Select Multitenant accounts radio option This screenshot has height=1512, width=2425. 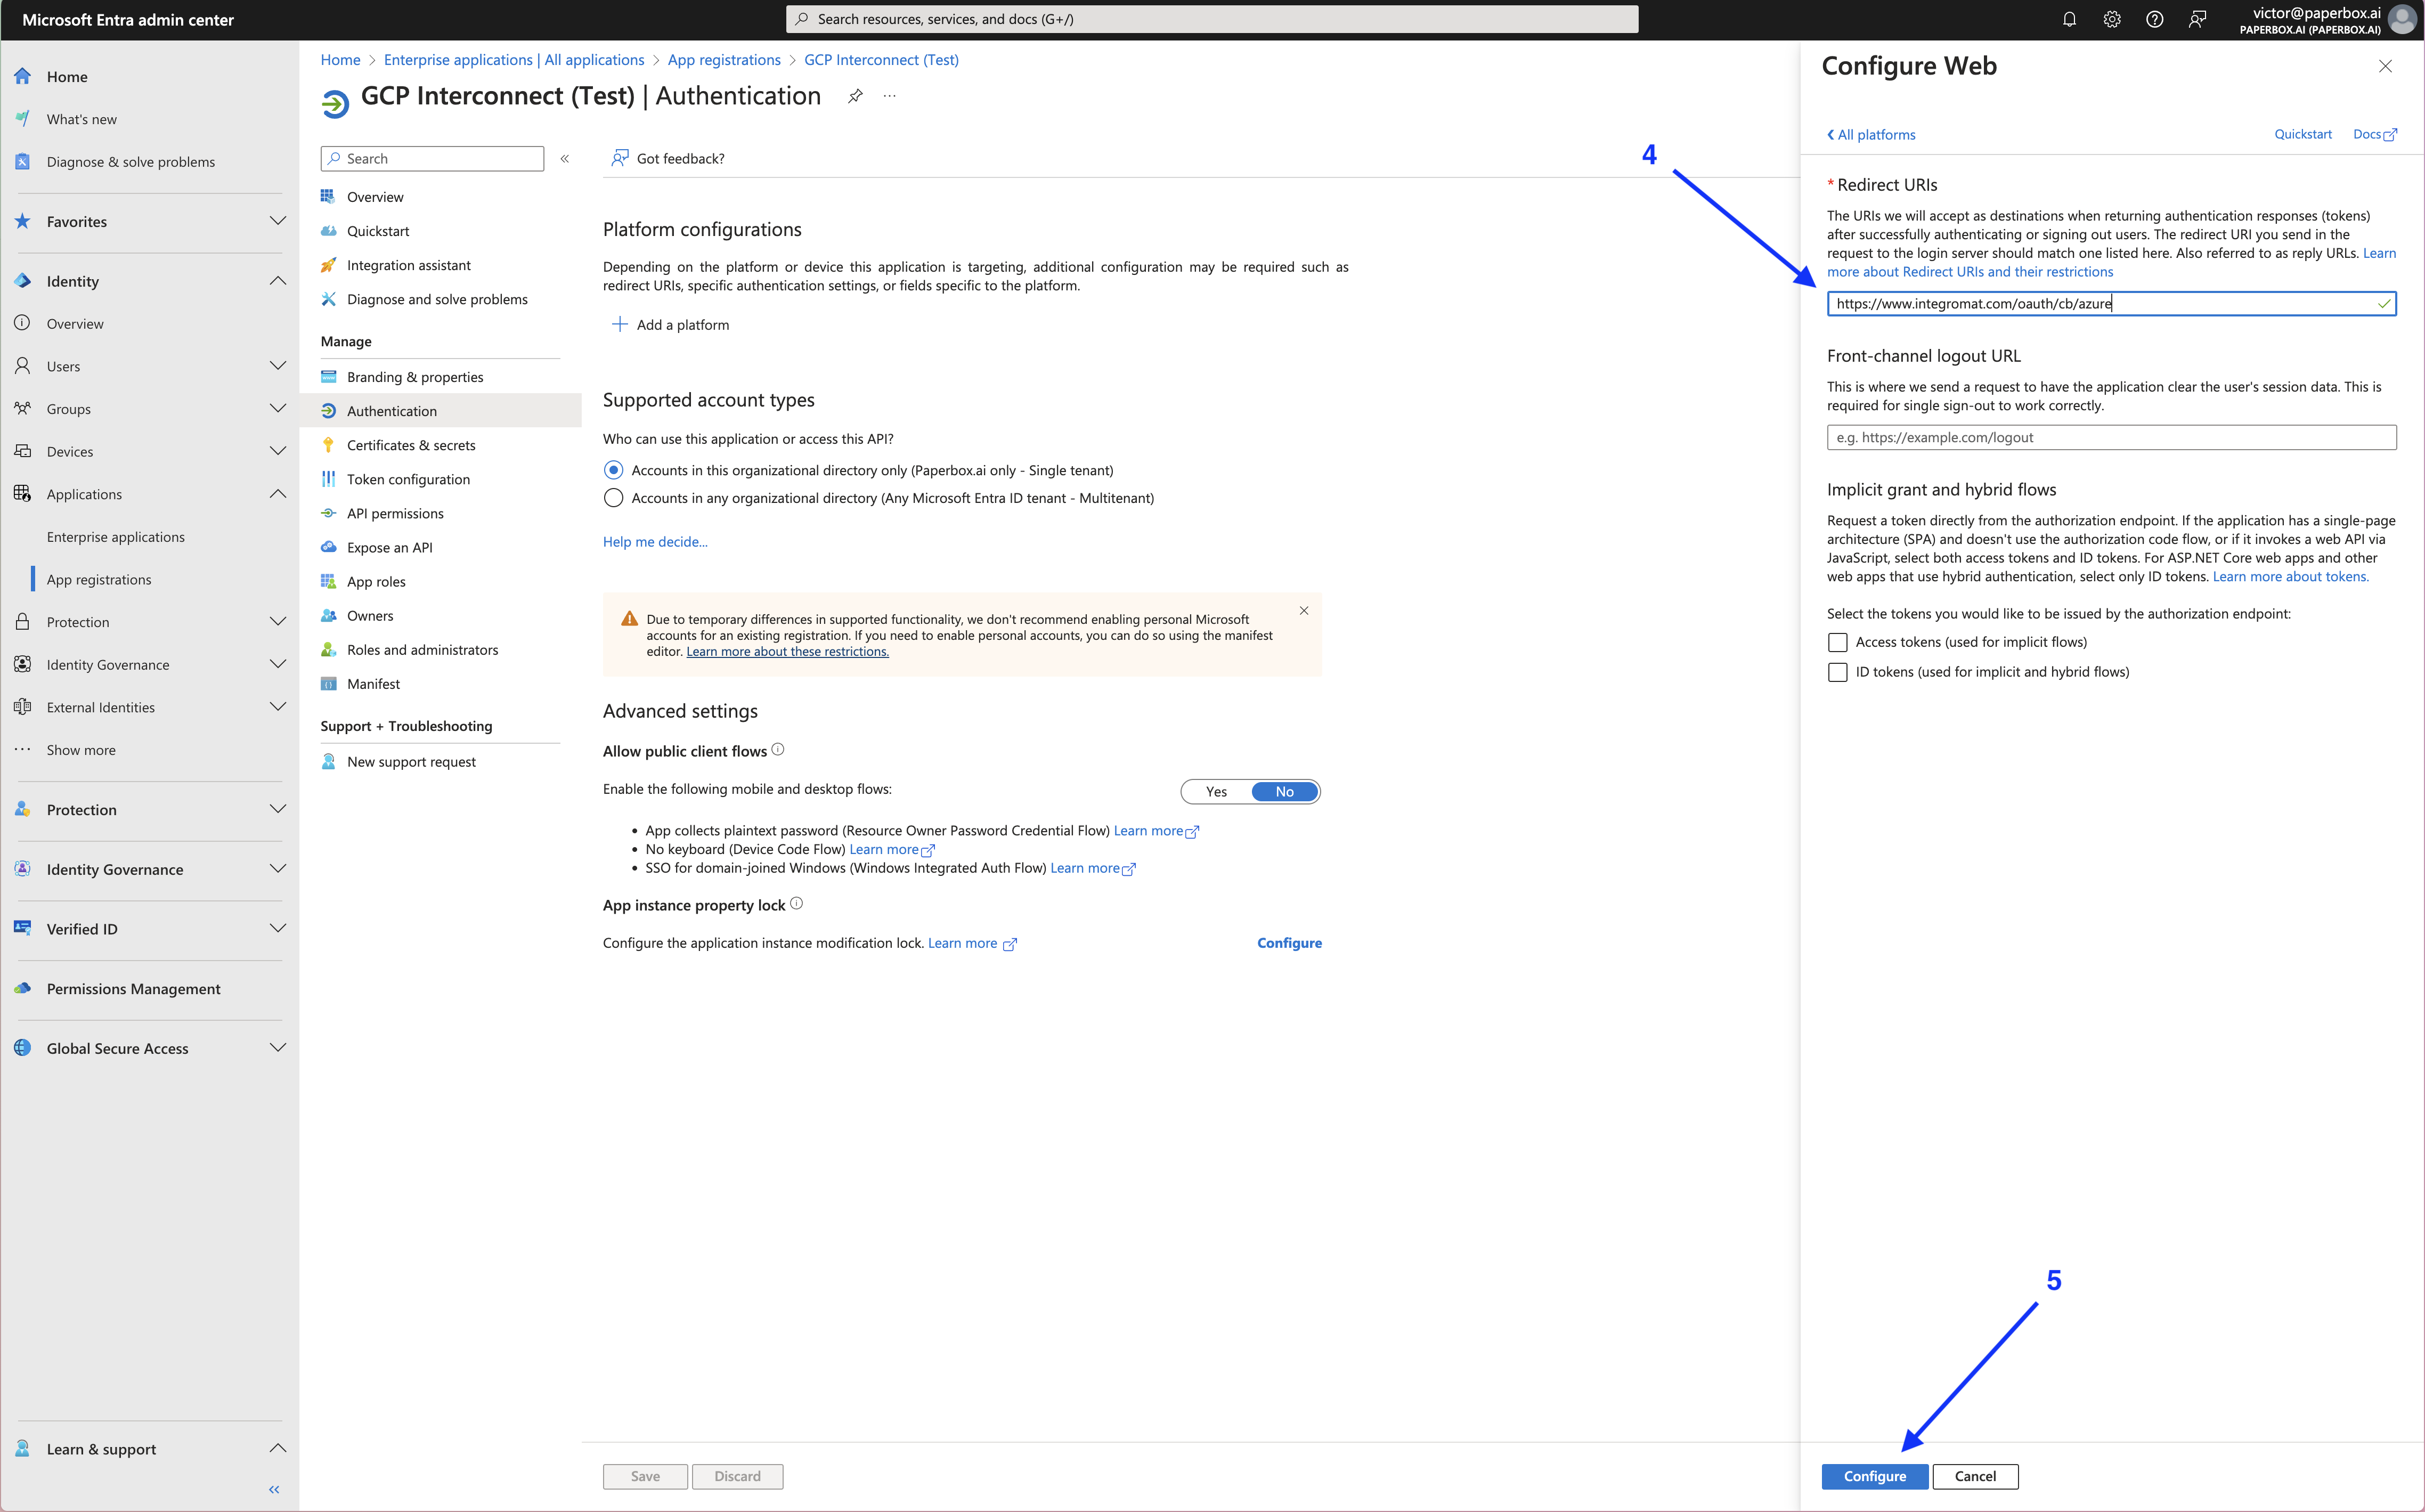[x=614, y=498]
